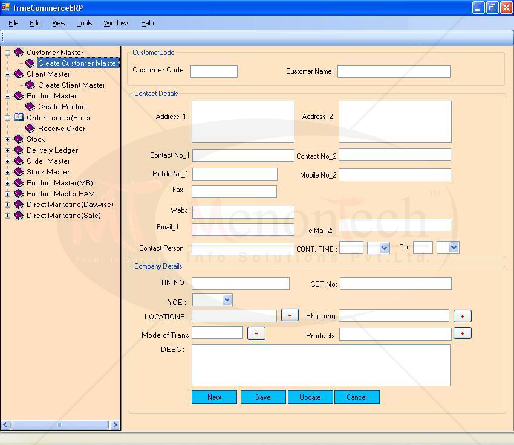Click the Stock book icon in tree
Viewport: 514px width, 445px height.
tap(19, 139)
